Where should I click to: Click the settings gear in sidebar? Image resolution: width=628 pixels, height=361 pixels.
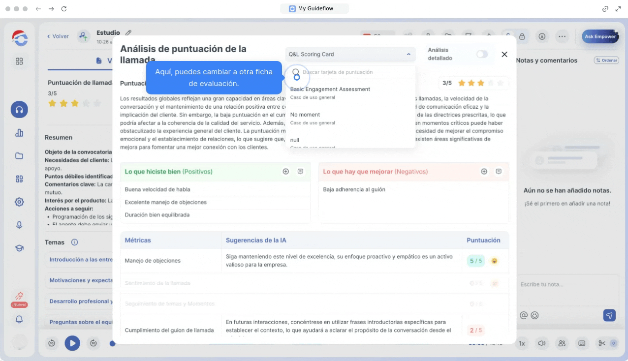(x=19, y=202)
